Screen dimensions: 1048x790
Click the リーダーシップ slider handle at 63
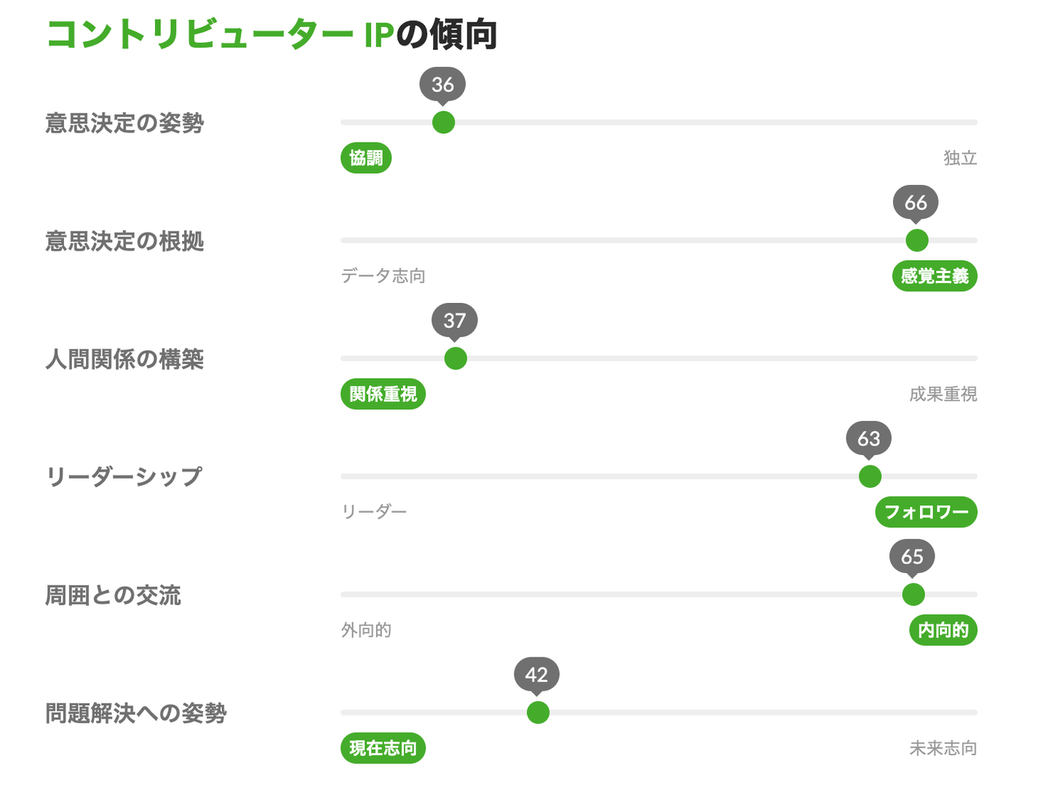870,476
